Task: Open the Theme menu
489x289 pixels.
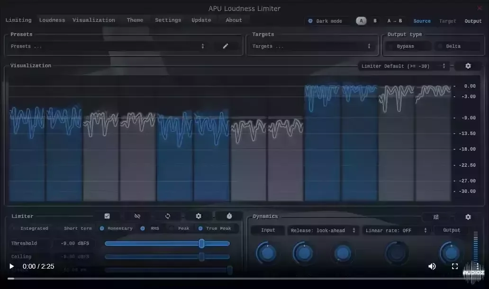Action: (135, 20)
